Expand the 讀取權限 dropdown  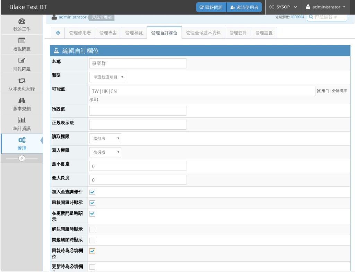click(105, 138)
